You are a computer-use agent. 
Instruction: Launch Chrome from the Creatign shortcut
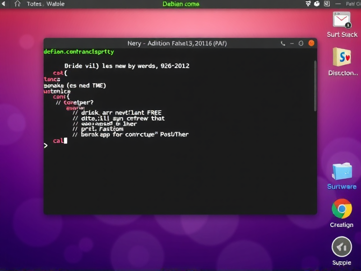[342, 209]
